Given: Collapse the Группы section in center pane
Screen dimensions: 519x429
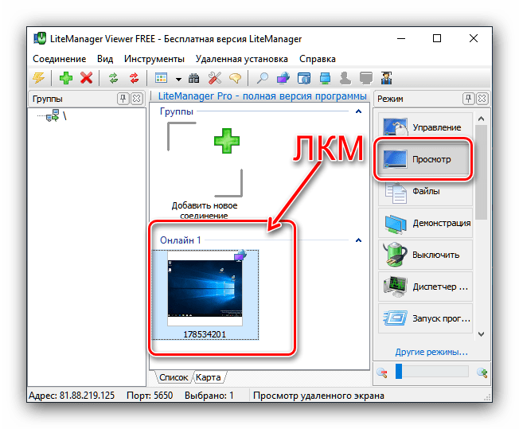Looking at the screenshot, I should click(358, 112).
